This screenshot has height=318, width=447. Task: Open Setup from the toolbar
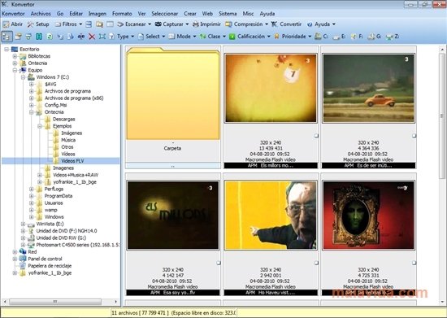38,24
